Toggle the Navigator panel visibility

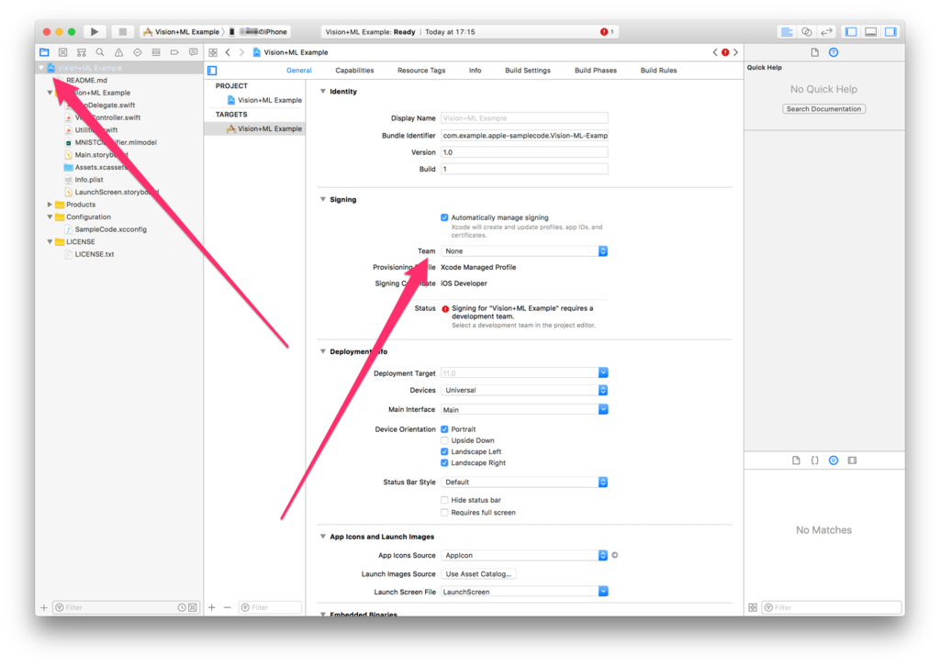pyautogui.click(x=851, y=32)
